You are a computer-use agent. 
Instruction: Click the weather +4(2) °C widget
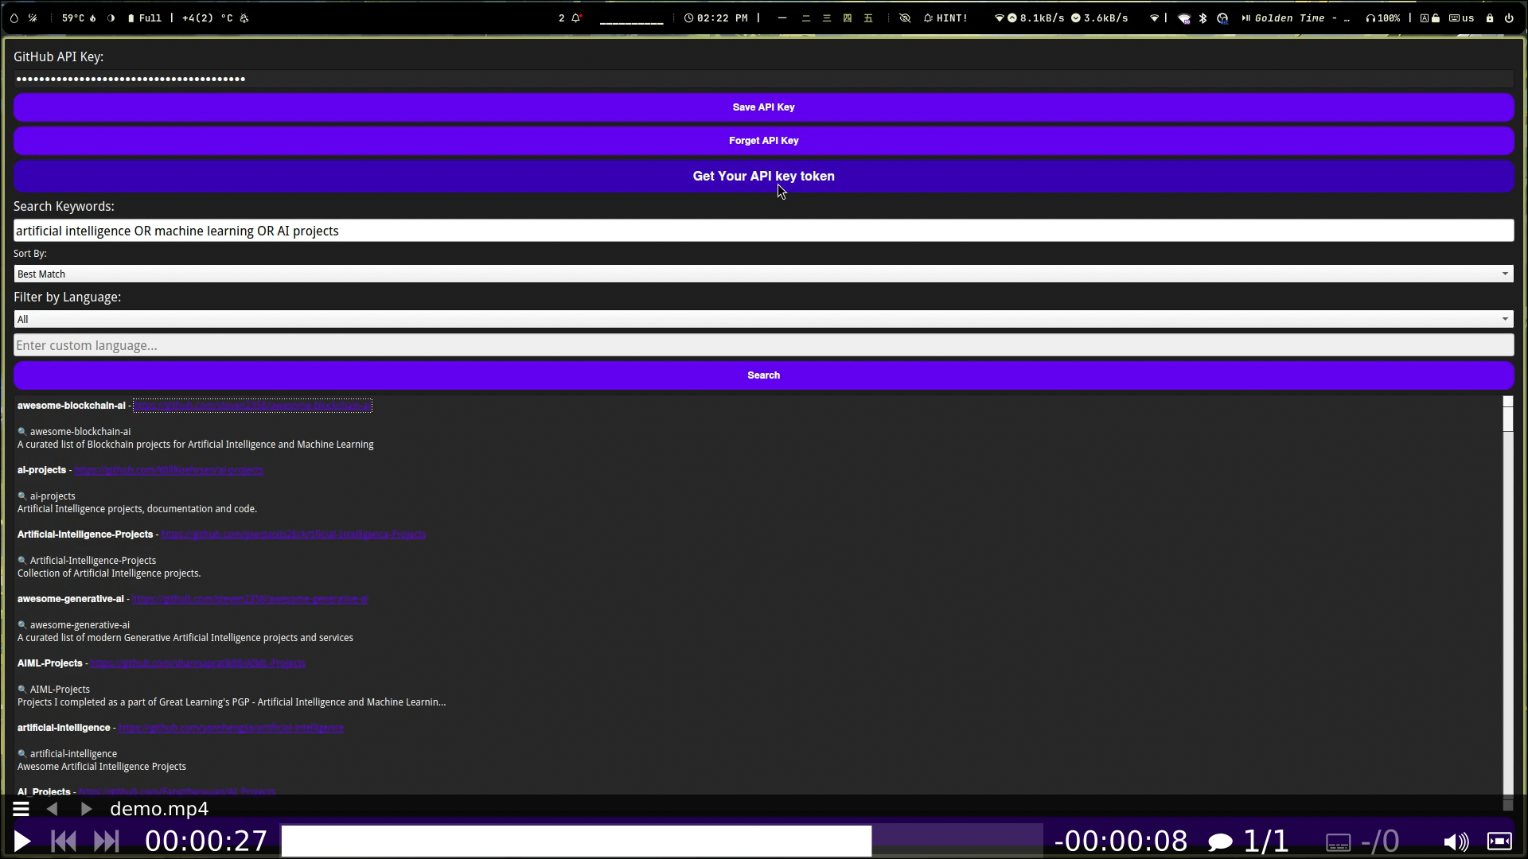pyautogui.click(x=215, y=17)
